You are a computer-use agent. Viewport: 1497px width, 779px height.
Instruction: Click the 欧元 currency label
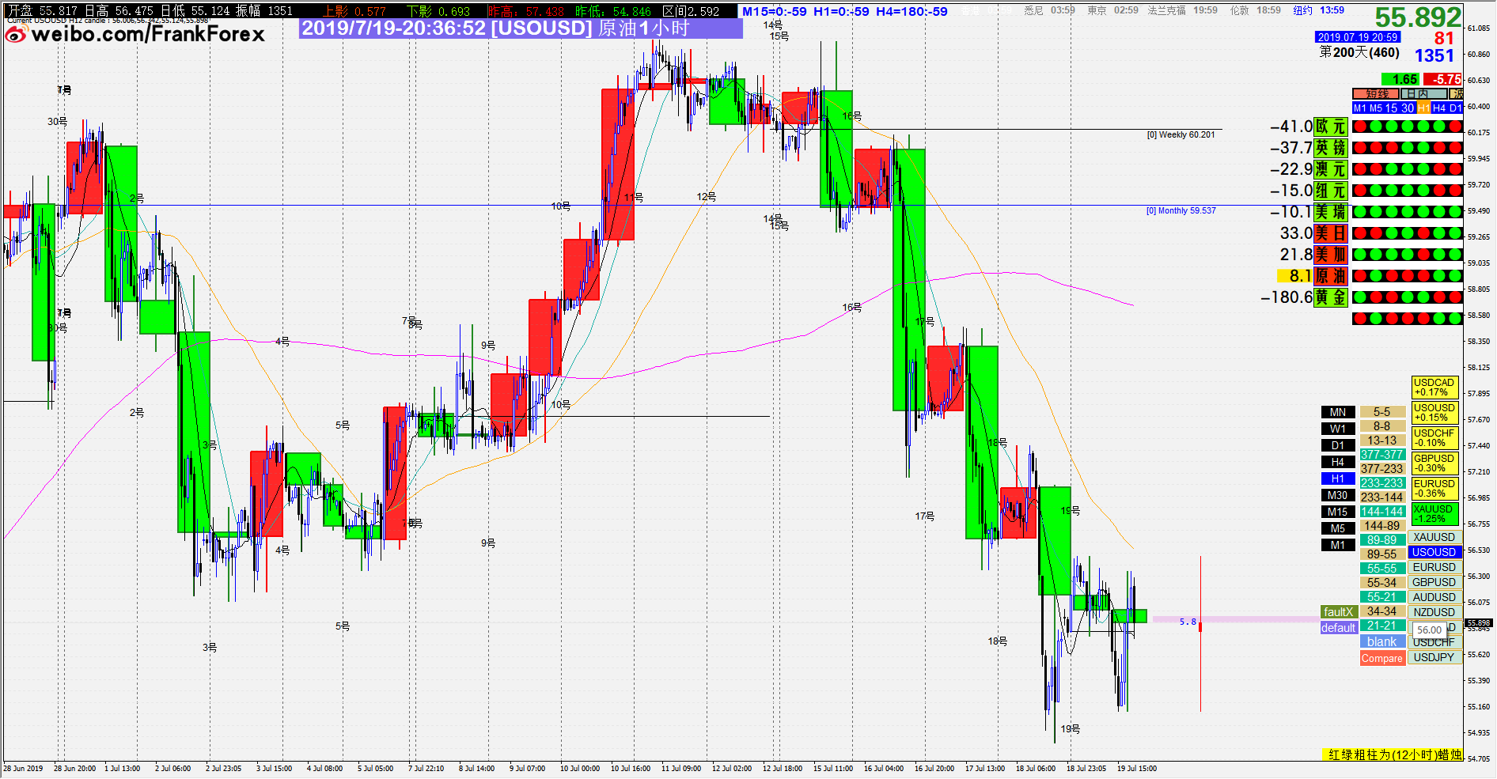[1331, 127]
